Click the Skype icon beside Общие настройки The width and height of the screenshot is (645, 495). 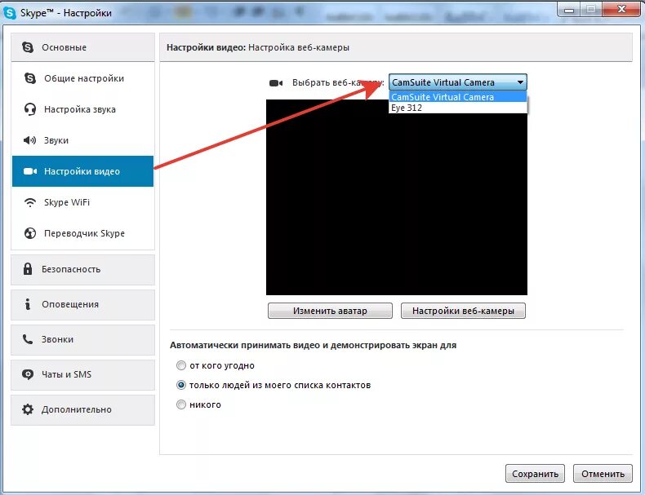[x=30, y=78]
